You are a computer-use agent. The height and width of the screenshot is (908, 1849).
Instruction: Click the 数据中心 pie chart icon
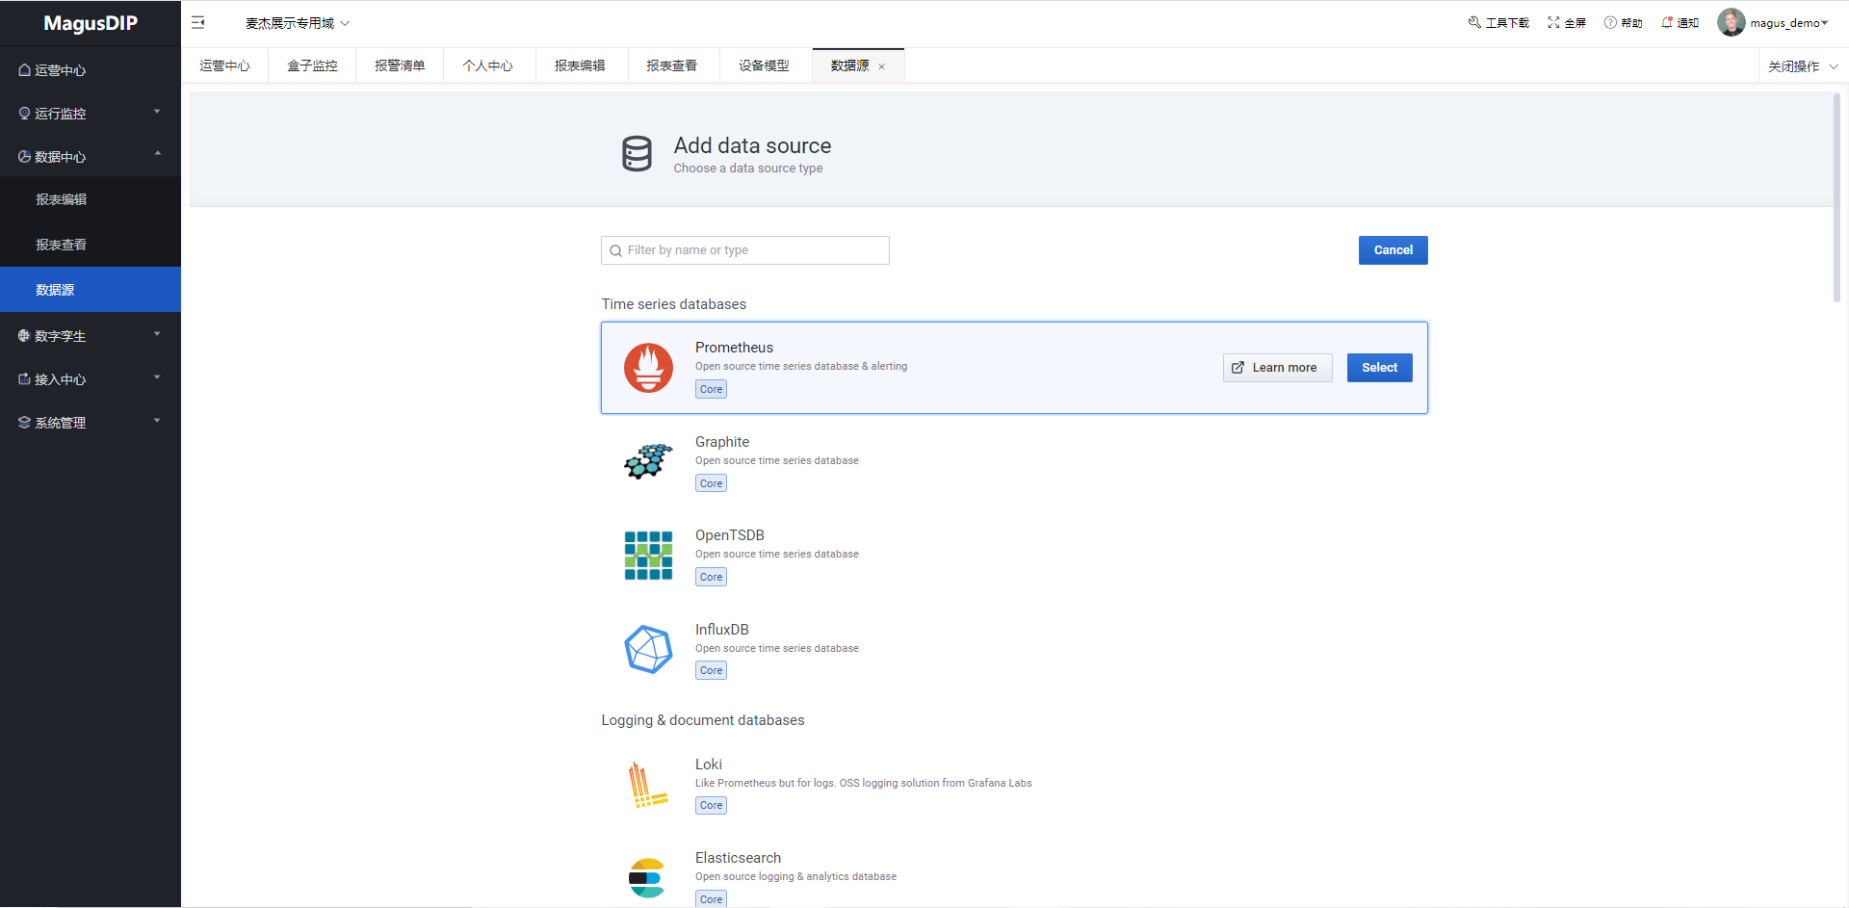pyautogui.click(x=25, y=157)
